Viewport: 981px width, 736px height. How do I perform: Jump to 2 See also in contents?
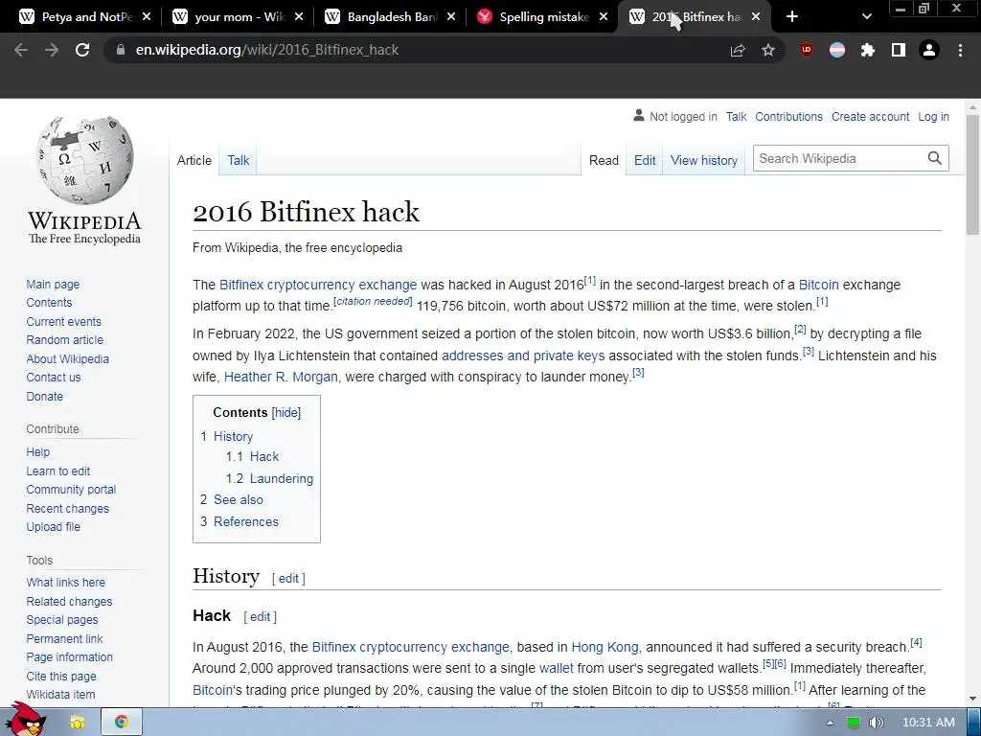click(x=232, y=499)
